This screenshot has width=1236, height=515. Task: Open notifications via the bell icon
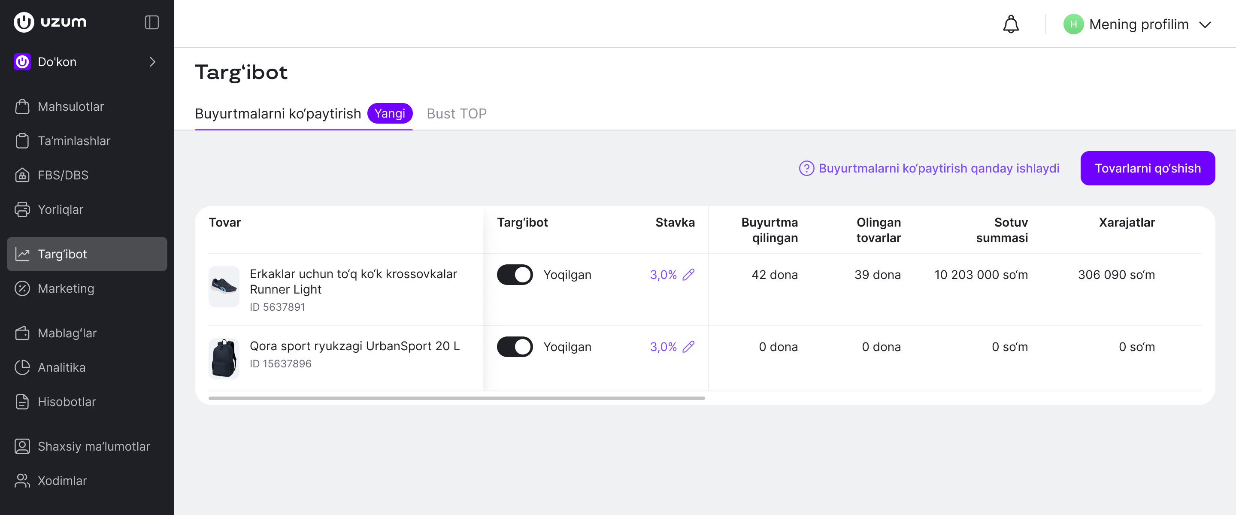pos(1011,24)
